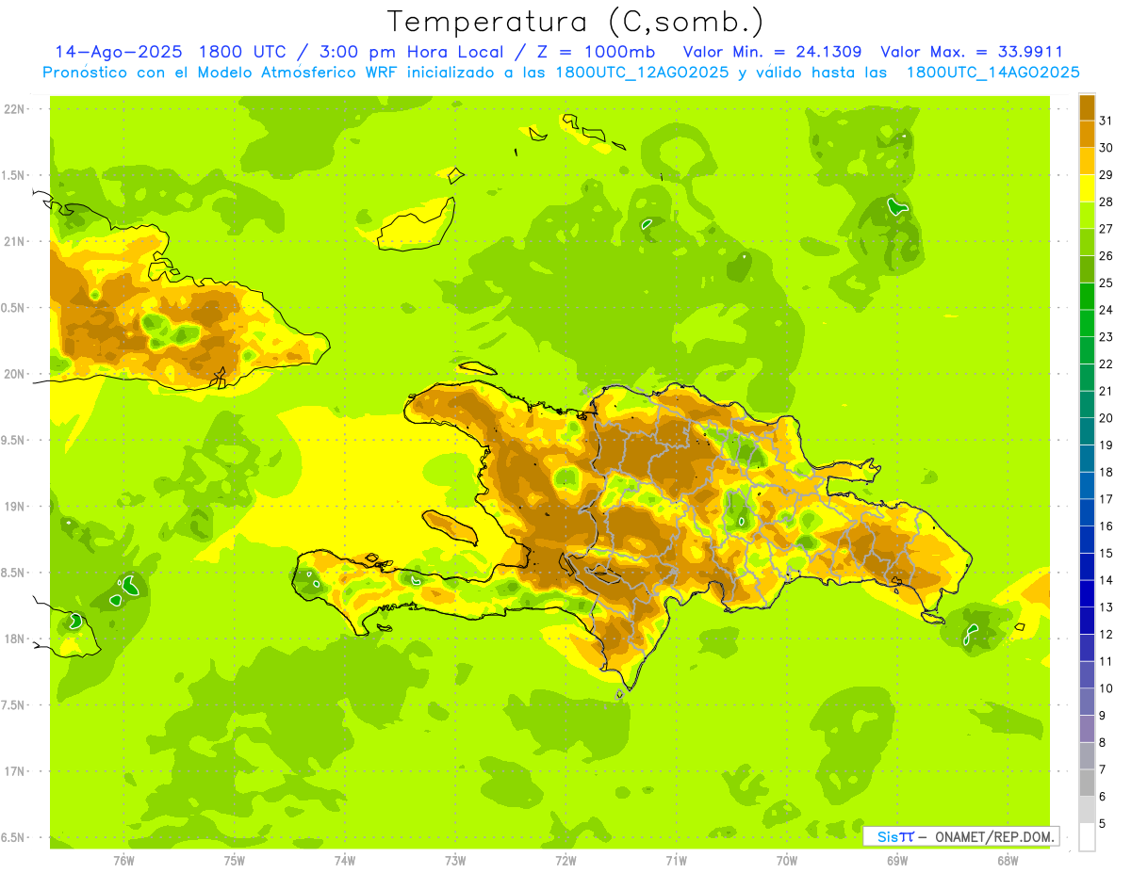Click the legend value "20"
1131x873 pixels.
pos(1106,418)
